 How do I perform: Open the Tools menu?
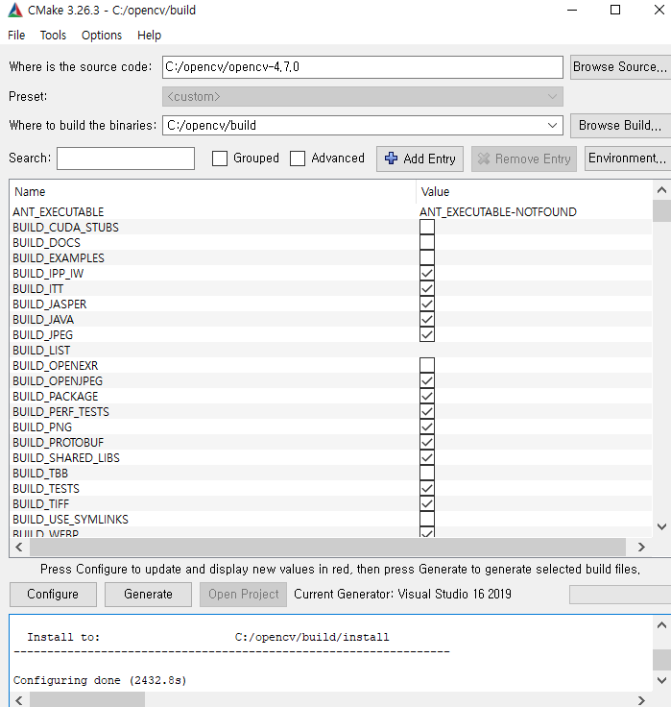[x=53, y=36]
